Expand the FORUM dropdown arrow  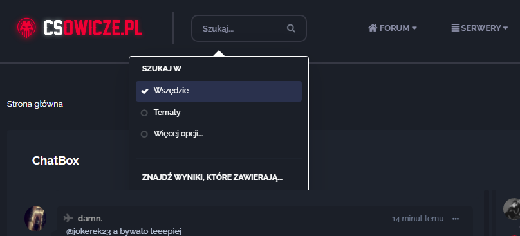coord(414,28)
